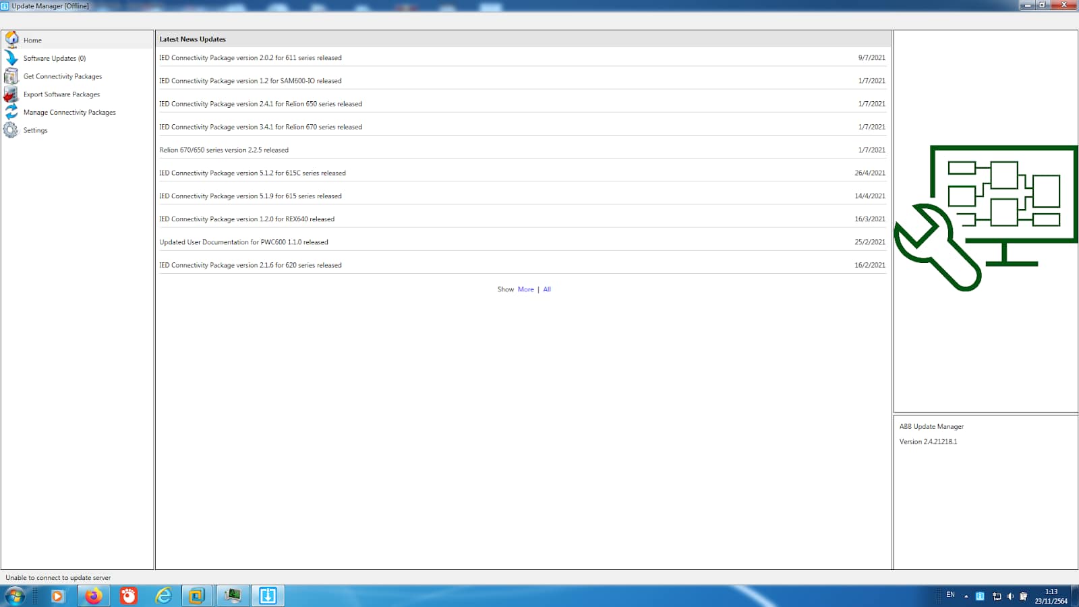Image resolution: width=1079 pixels, height=607 pixels.
Task: Show hidden icons in system tray
Action: click(x=966, y=596)
